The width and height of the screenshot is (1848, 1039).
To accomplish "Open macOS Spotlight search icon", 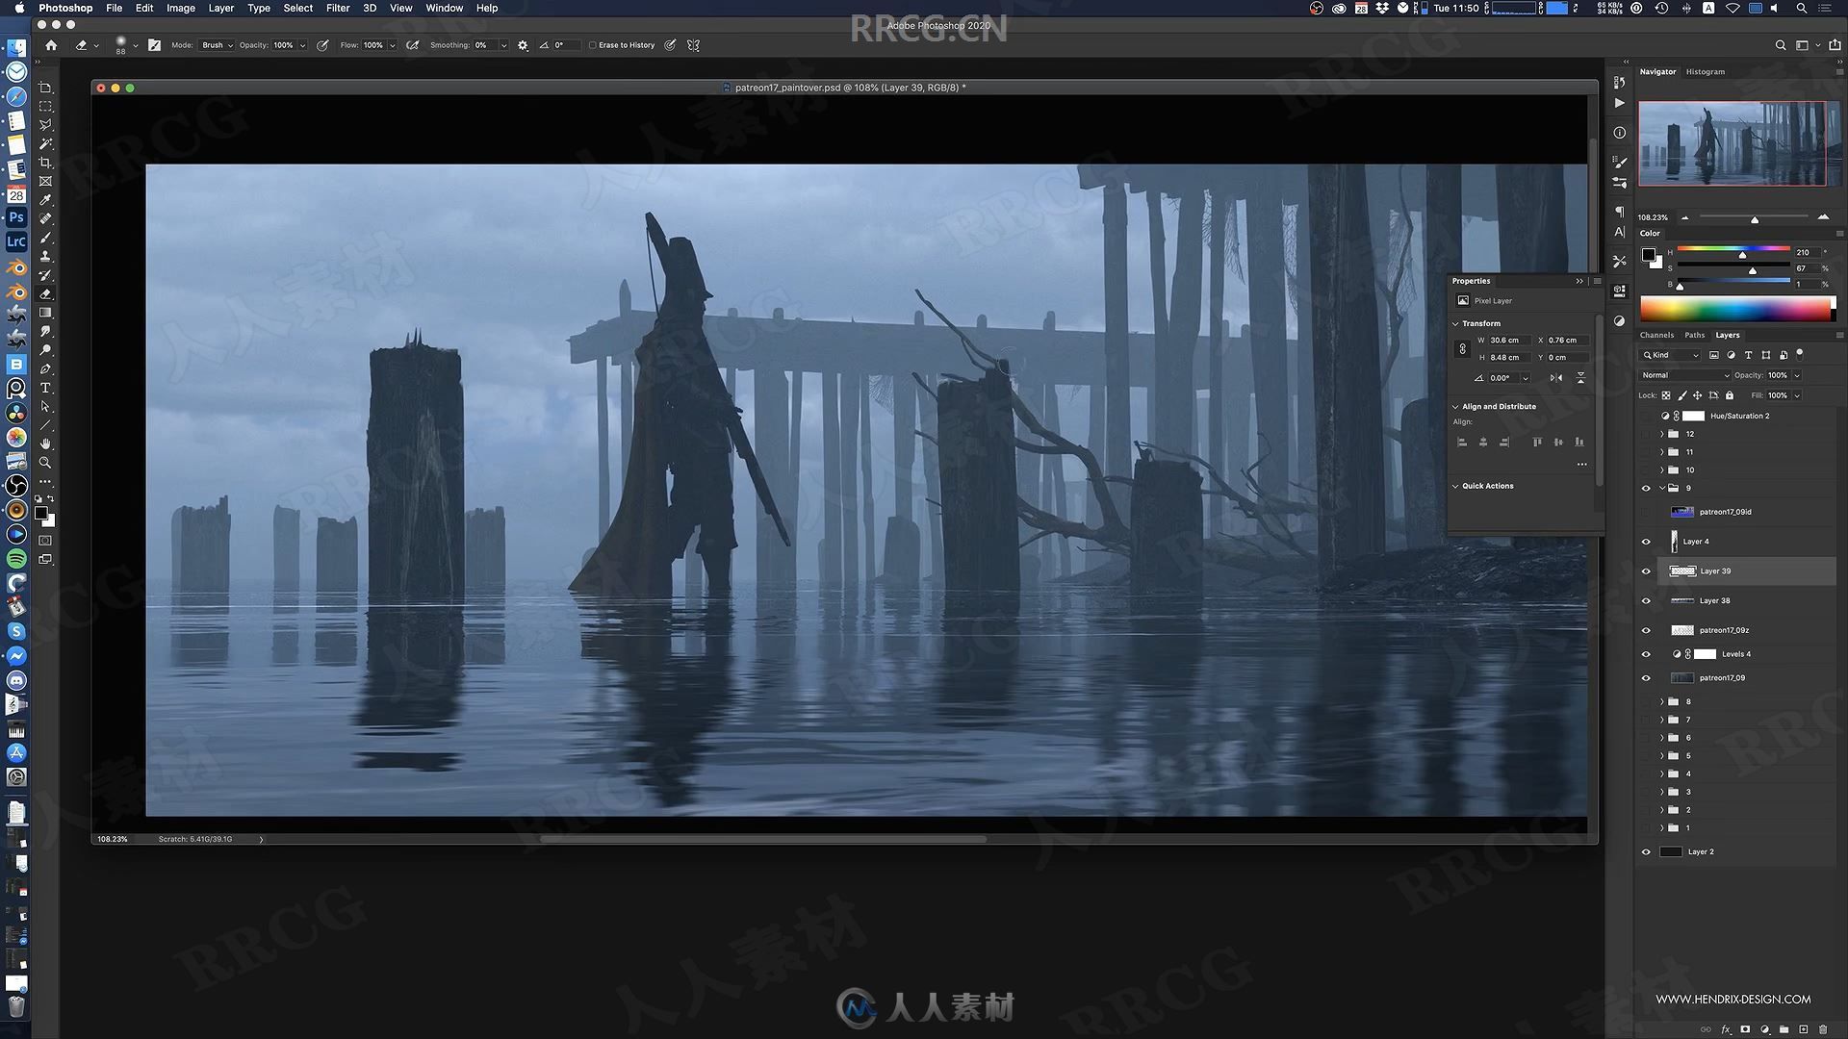I will (x=1801, y=8).
